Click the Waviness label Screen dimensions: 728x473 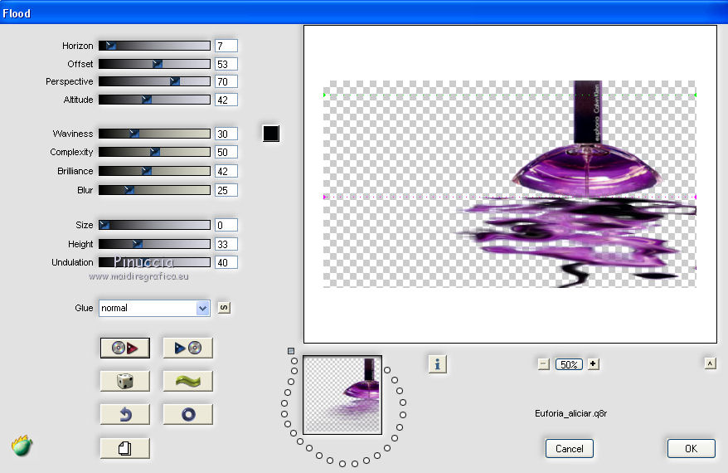(72, 134)
